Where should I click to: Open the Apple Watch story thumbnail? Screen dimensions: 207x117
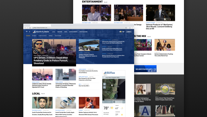coord(66,103)
